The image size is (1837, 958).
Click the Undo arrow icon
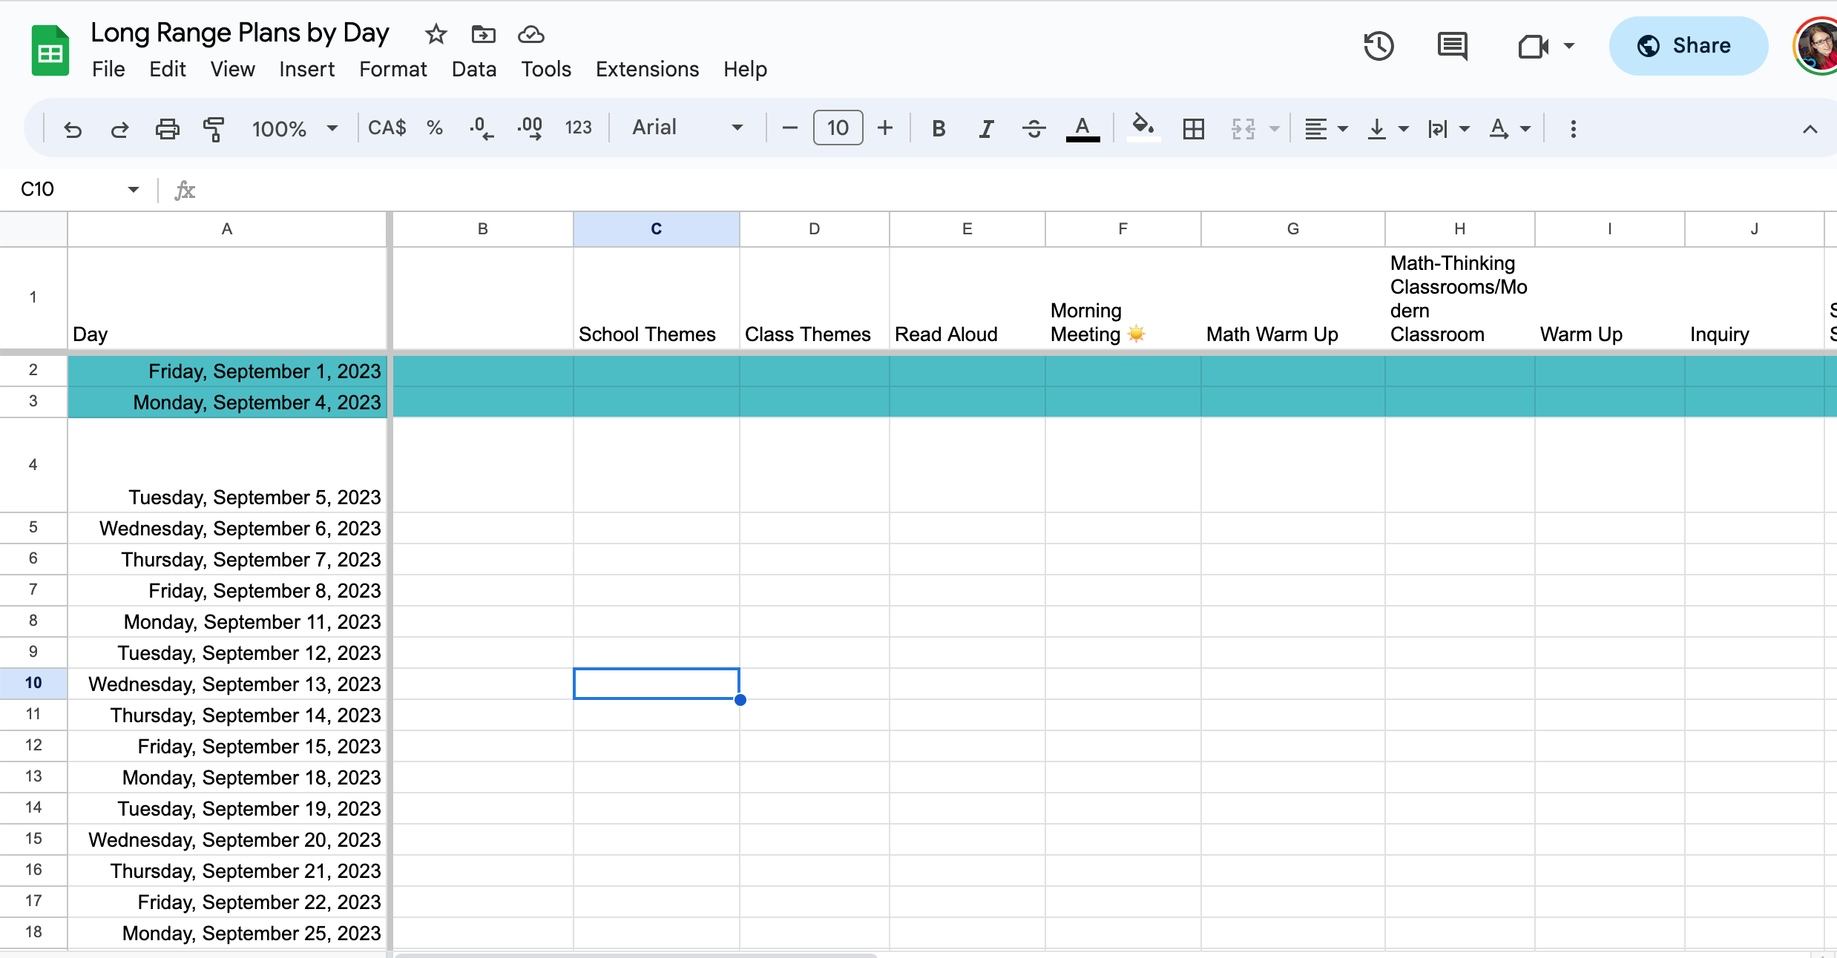pyautogui.click(x=73, y=129)
